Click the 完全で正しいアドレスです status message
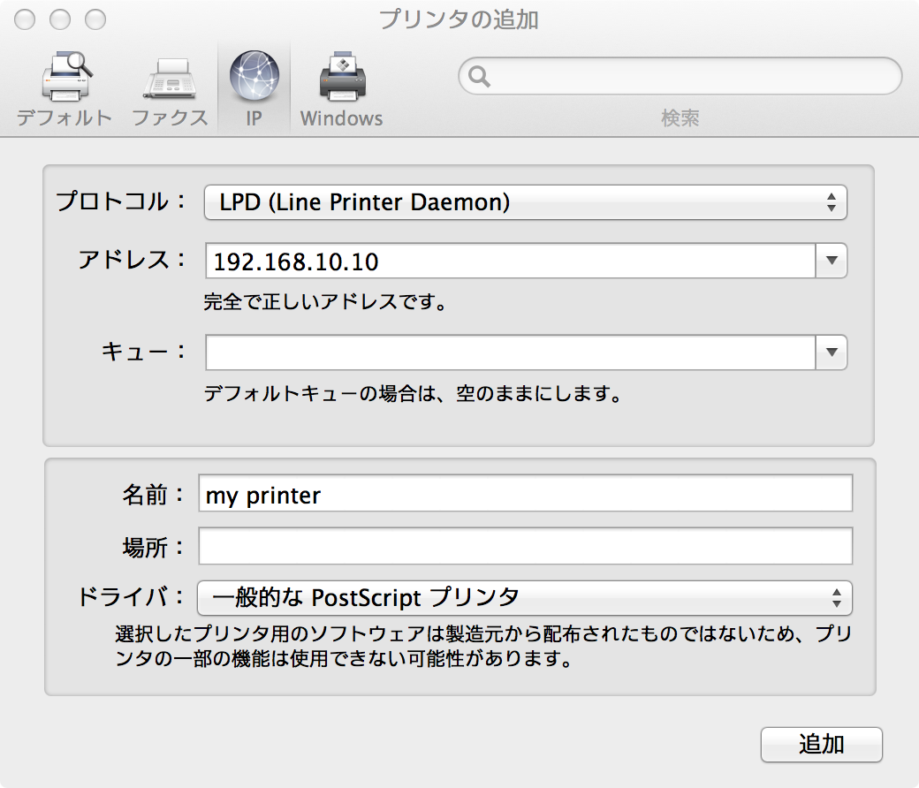Screen dimensions: 919x788 point(323,303)
